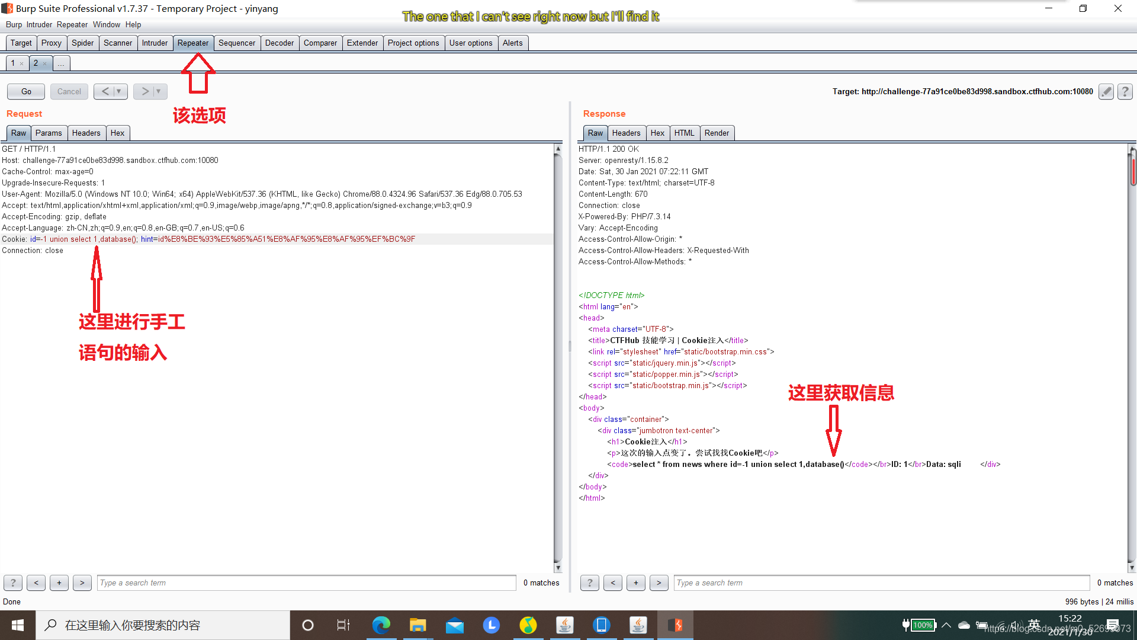The height and width of the screenshot is (640, 1137).
Task: Open the Window menu
Action: click(107, 25)
